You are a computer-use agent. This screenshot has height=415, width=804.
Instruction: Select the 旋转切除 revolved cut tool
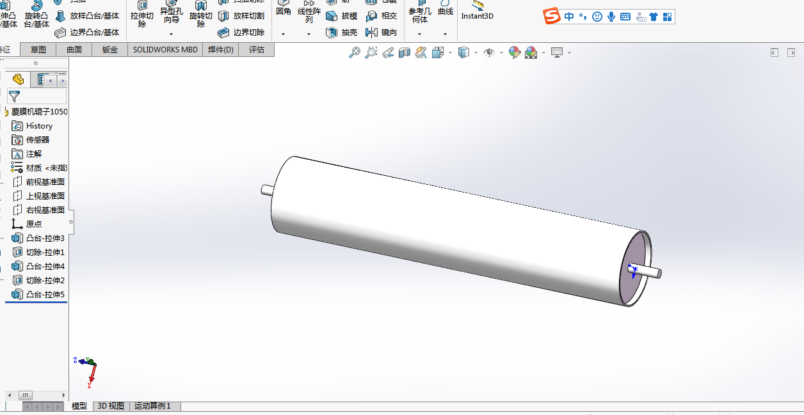click(x=200, y=14)
